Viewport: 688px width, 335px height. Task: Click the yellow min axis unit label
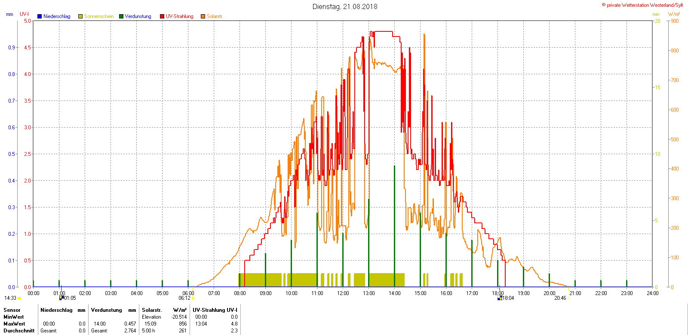coord(656,14)
